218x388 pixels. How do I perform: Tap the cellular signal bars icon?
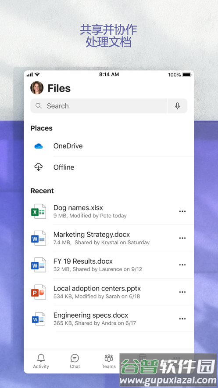coord(30,75)
